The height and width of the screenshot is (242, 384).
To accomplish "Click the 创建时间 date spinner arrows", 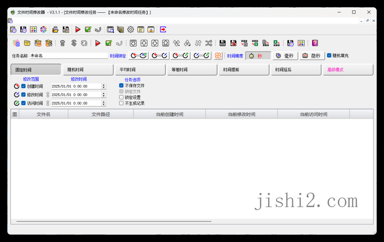I will [x=103, y=86].
